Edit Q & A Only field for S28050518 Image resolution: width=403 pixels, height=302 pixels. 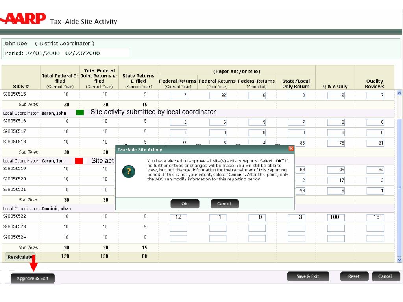336,143
